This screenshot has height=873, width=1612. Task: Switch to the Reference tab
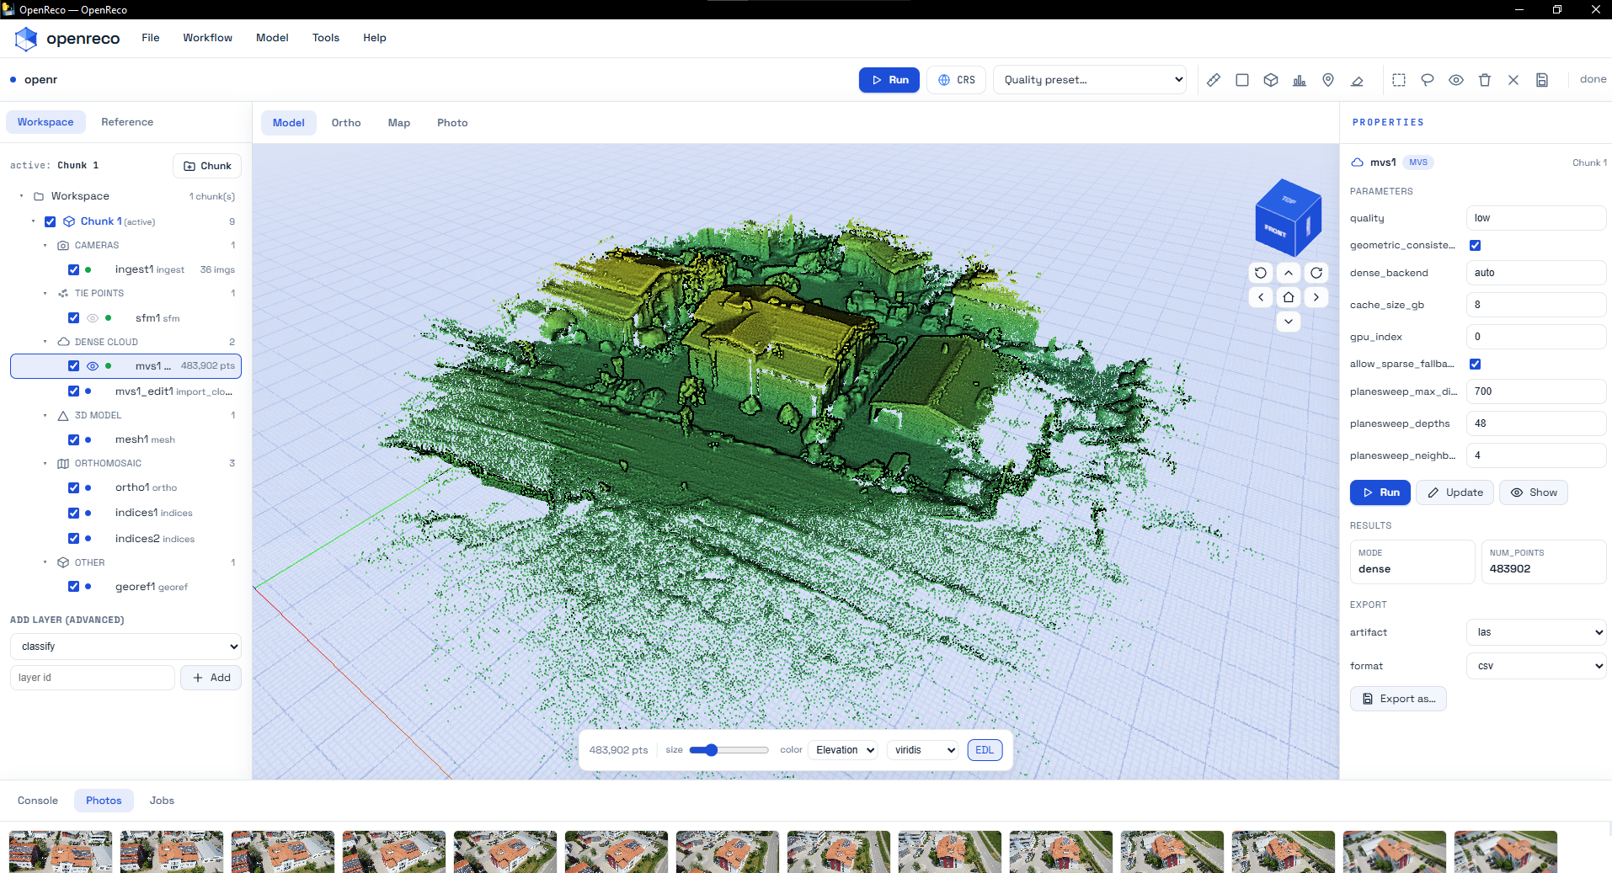point(127,122)
